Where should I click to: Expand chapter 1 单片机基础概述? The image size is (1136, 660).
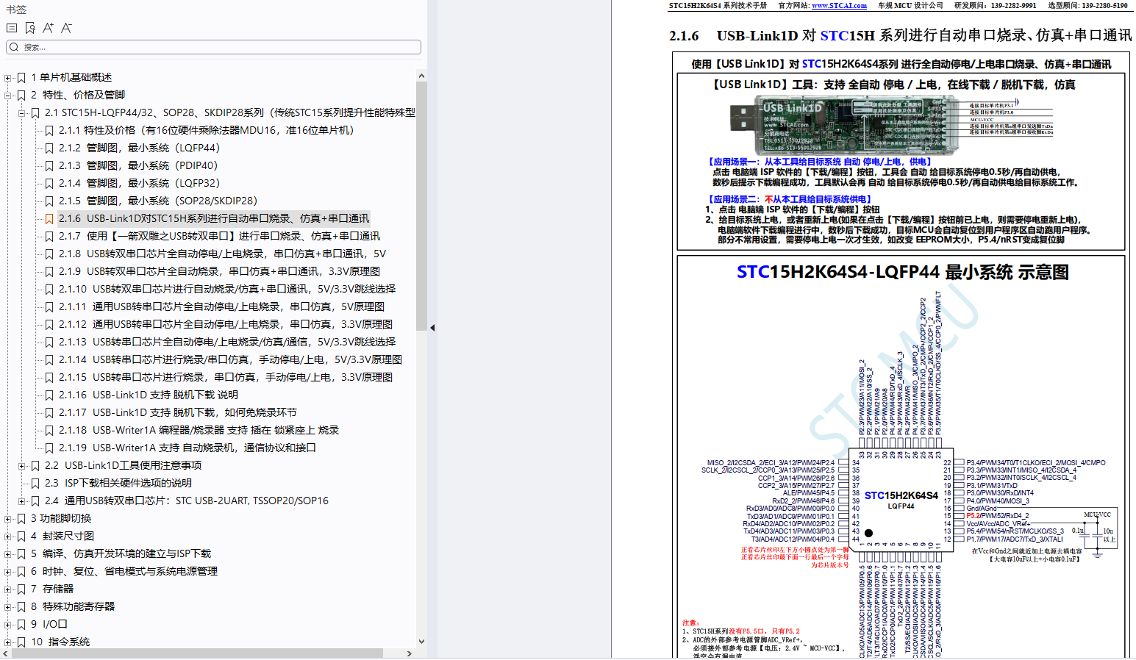click(x=8, y=77)
